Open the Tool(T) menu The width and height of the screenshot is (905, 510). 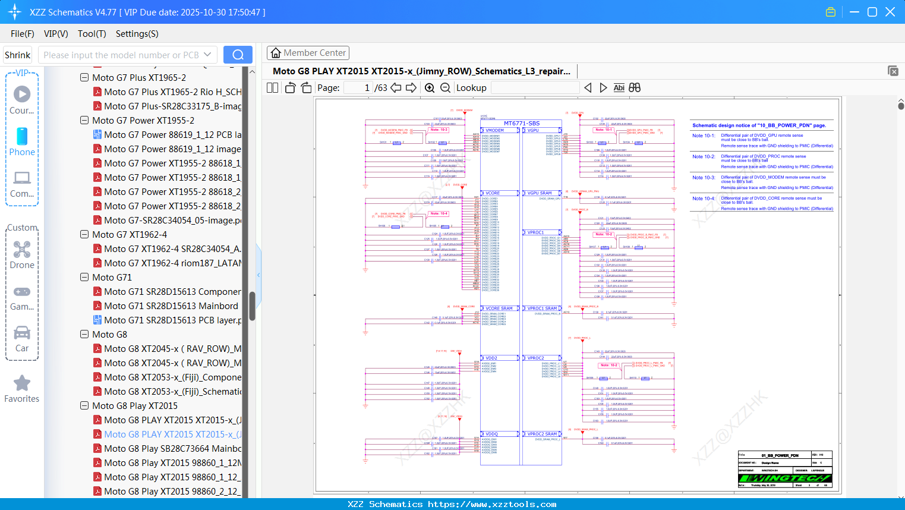coord(92,34)
